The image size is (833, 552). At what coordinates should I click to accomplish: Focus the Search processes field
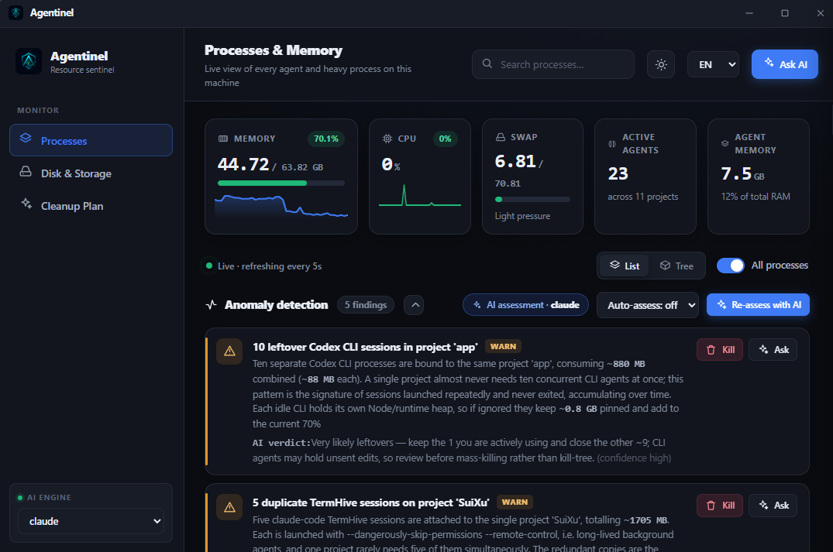click(x=553, y=64)
